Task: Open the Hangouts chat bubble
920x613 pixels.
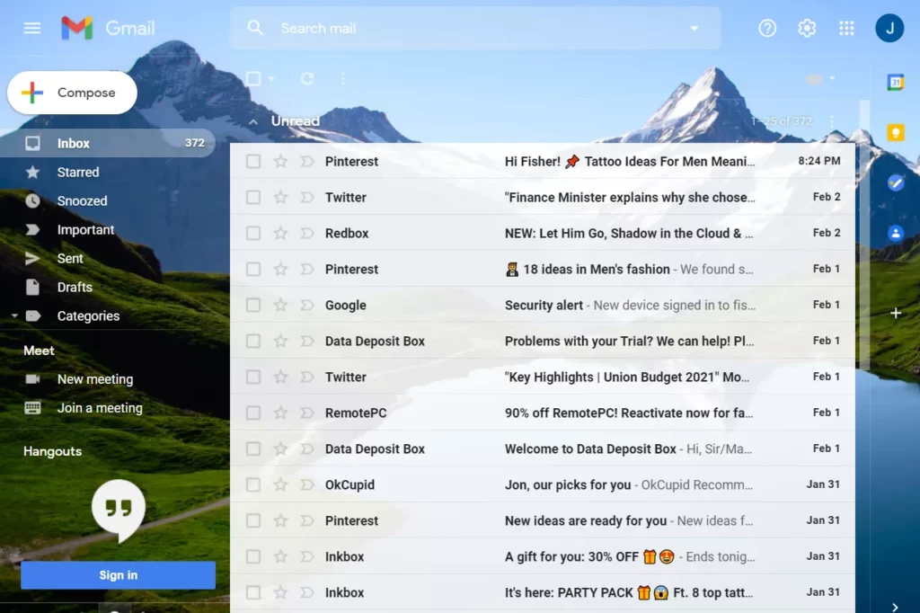Action: tap(116, 508)
